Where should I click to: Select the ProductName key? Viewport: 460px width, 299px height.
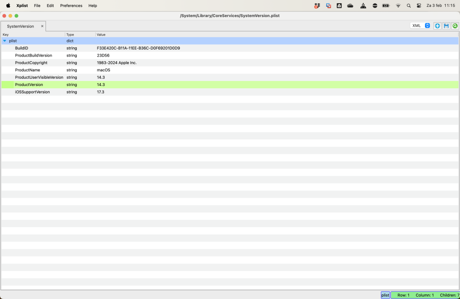tap(28, 70)
